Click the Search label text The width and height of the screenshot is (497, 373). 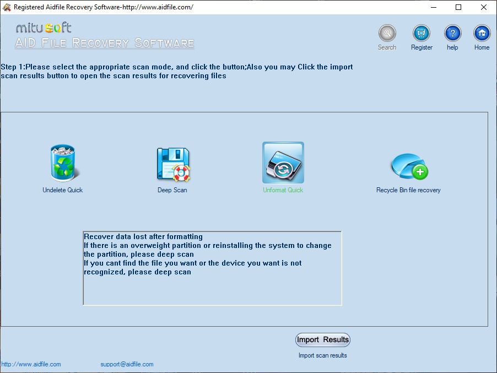point(387,47)
